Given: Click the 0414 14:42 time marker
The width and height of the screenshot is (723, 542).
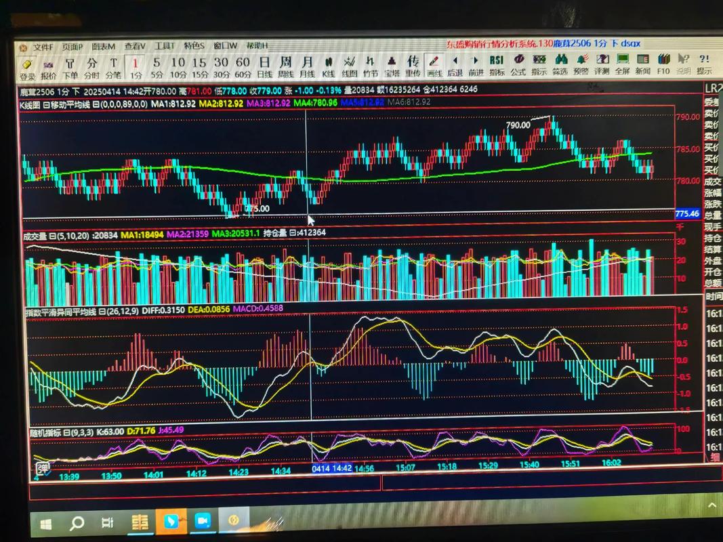Looking at the screenshot, I should click(331, 468).
